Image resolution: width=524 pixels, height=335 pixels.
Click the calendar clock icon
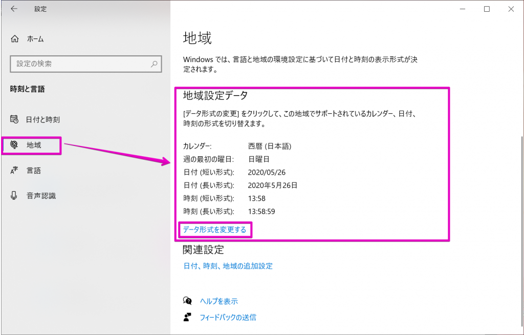pos(14,119)
